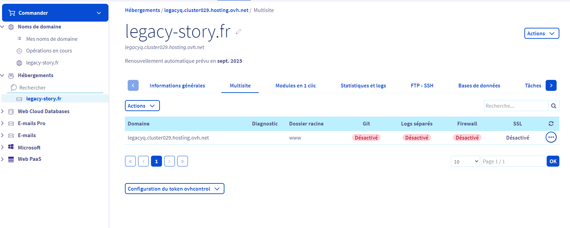Screen dimensions: 570x228
Task: Expand Configuration du token ovhcontrol
Action: point(174,189)
